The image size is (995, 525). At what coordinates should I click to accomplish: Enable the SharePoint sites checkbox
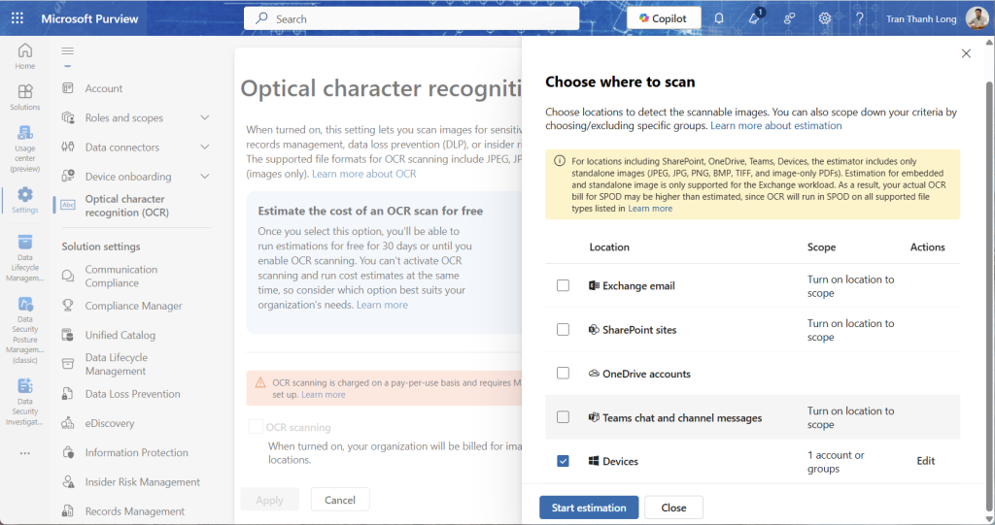point(564,330)
